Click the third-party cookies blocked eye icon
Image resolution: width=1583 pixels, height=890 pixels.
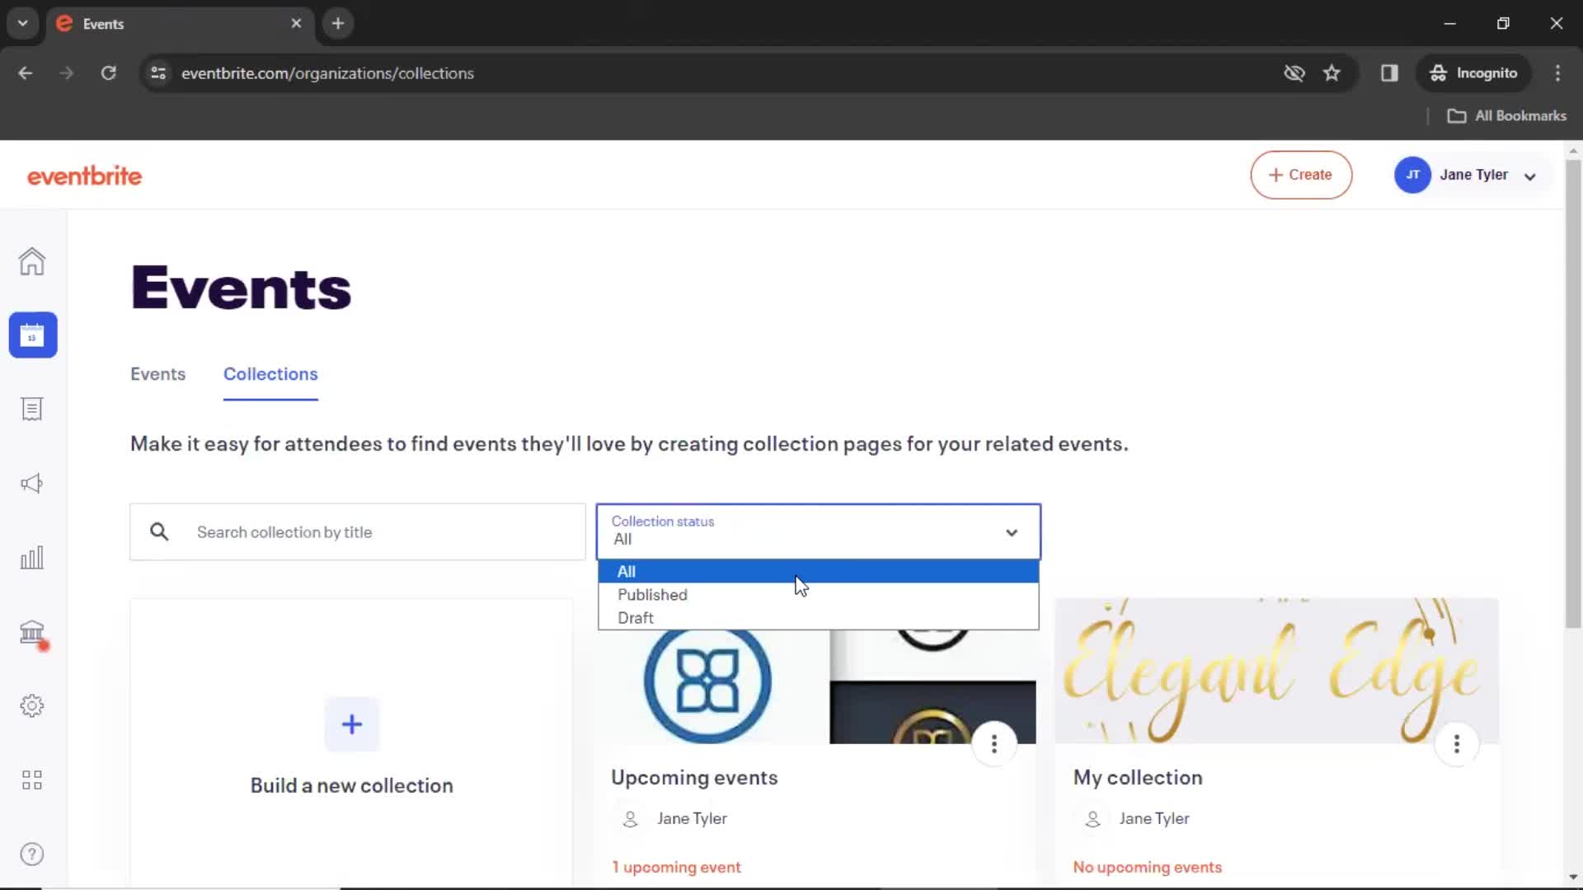[1294, 73]
